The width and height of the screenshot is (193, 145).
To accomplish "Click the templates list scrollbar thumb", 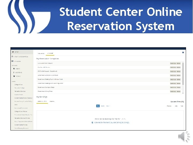I will [x=183, y=74].
